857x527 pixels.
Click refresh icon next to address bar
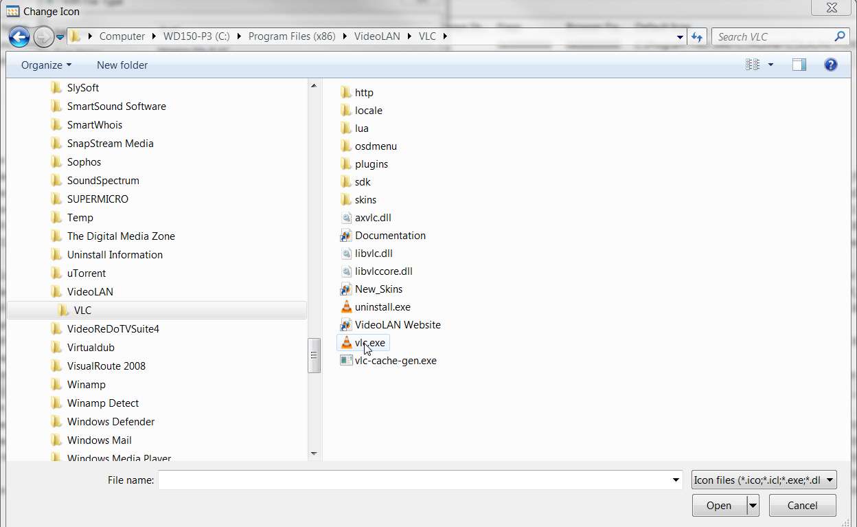click(698, 36)
